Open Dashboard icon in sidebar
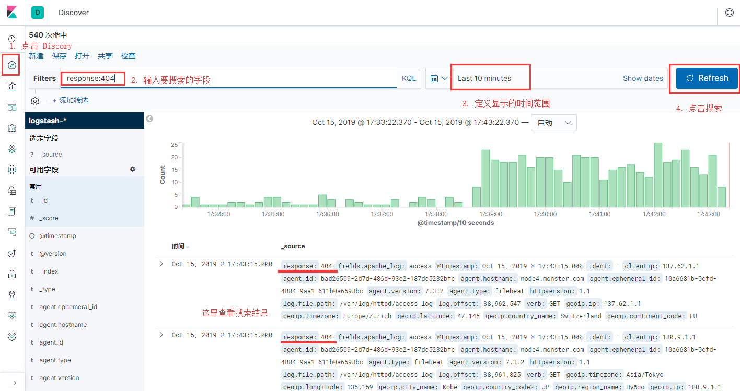This screenshot has width=740, height=391. [11, 107]
